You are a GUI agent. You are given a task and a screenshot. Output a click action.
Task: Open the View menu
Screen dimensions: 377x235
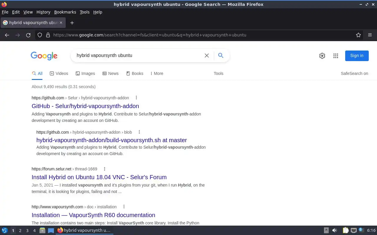coord(28,12)
